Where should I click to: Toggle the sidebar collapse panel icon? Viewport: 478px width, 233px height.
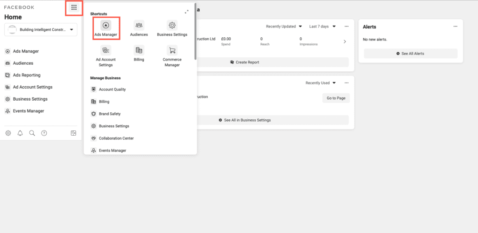tap(73, 133)
